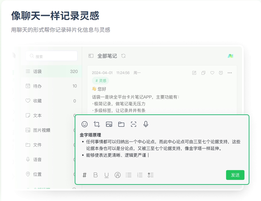Viewport: 261px width, 201px height.
Task: Attach a file using the folder icon
Action: (121, 124)
